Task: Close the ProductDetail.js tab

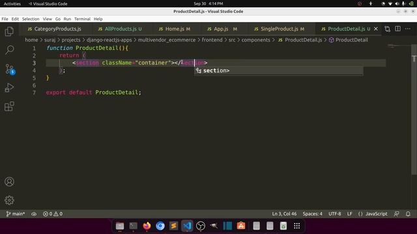Action: coord(376,29)
